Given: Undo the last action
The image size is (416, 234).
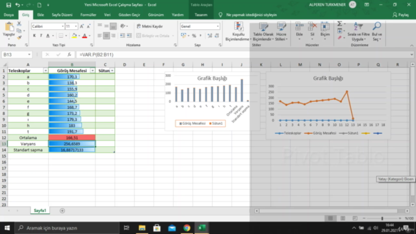Looking at the screenshot, I should tap(18, 5).
